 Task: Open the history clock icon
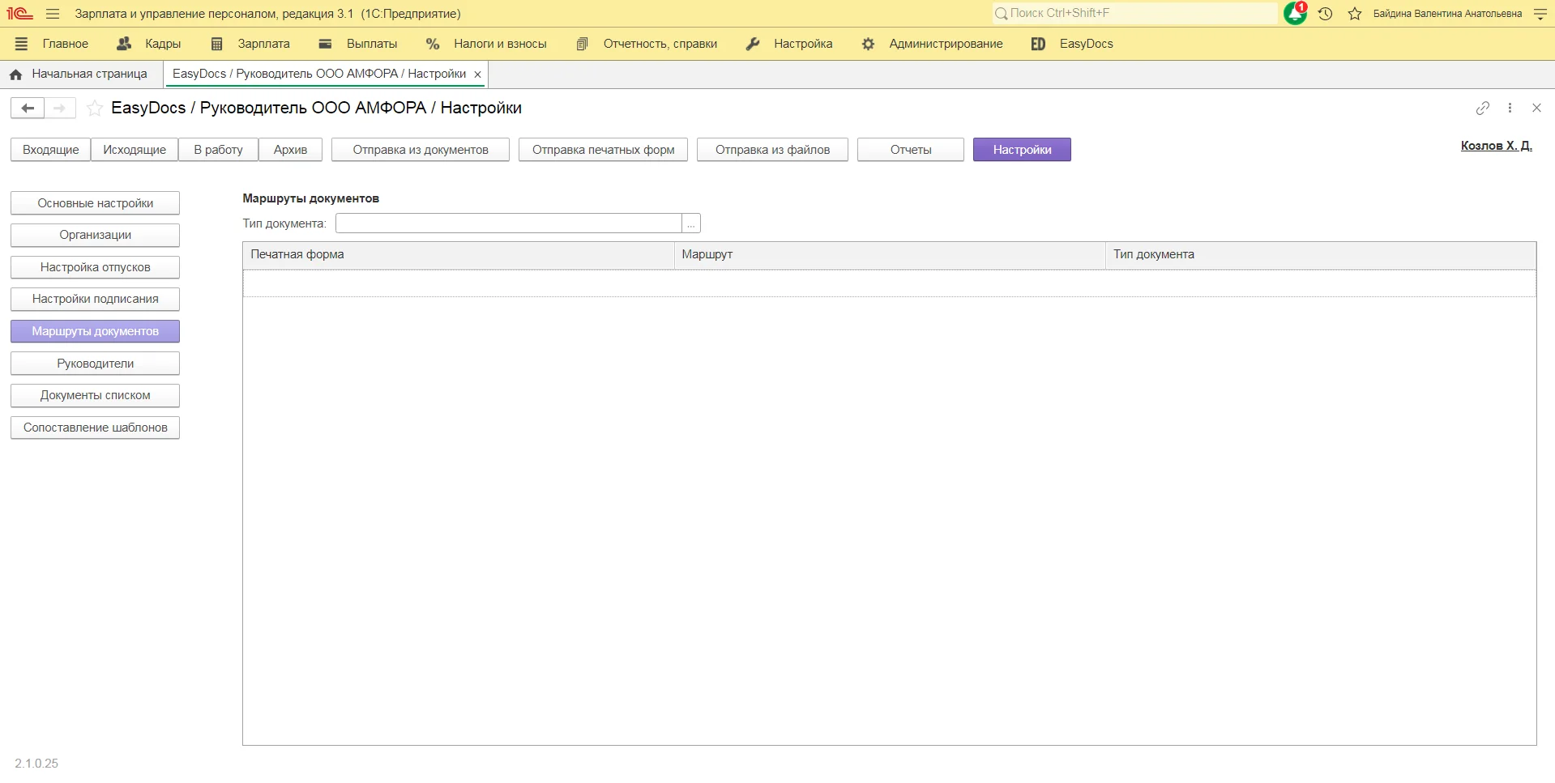(1326, 14)
